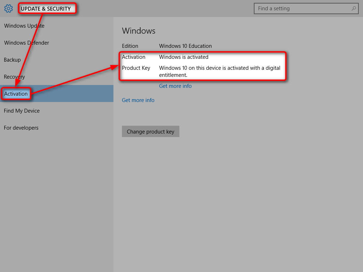363x272 pixels.
Task: Click the Windows 10 Education edition value
Action: pyautogui.click(x=185, y=46)
